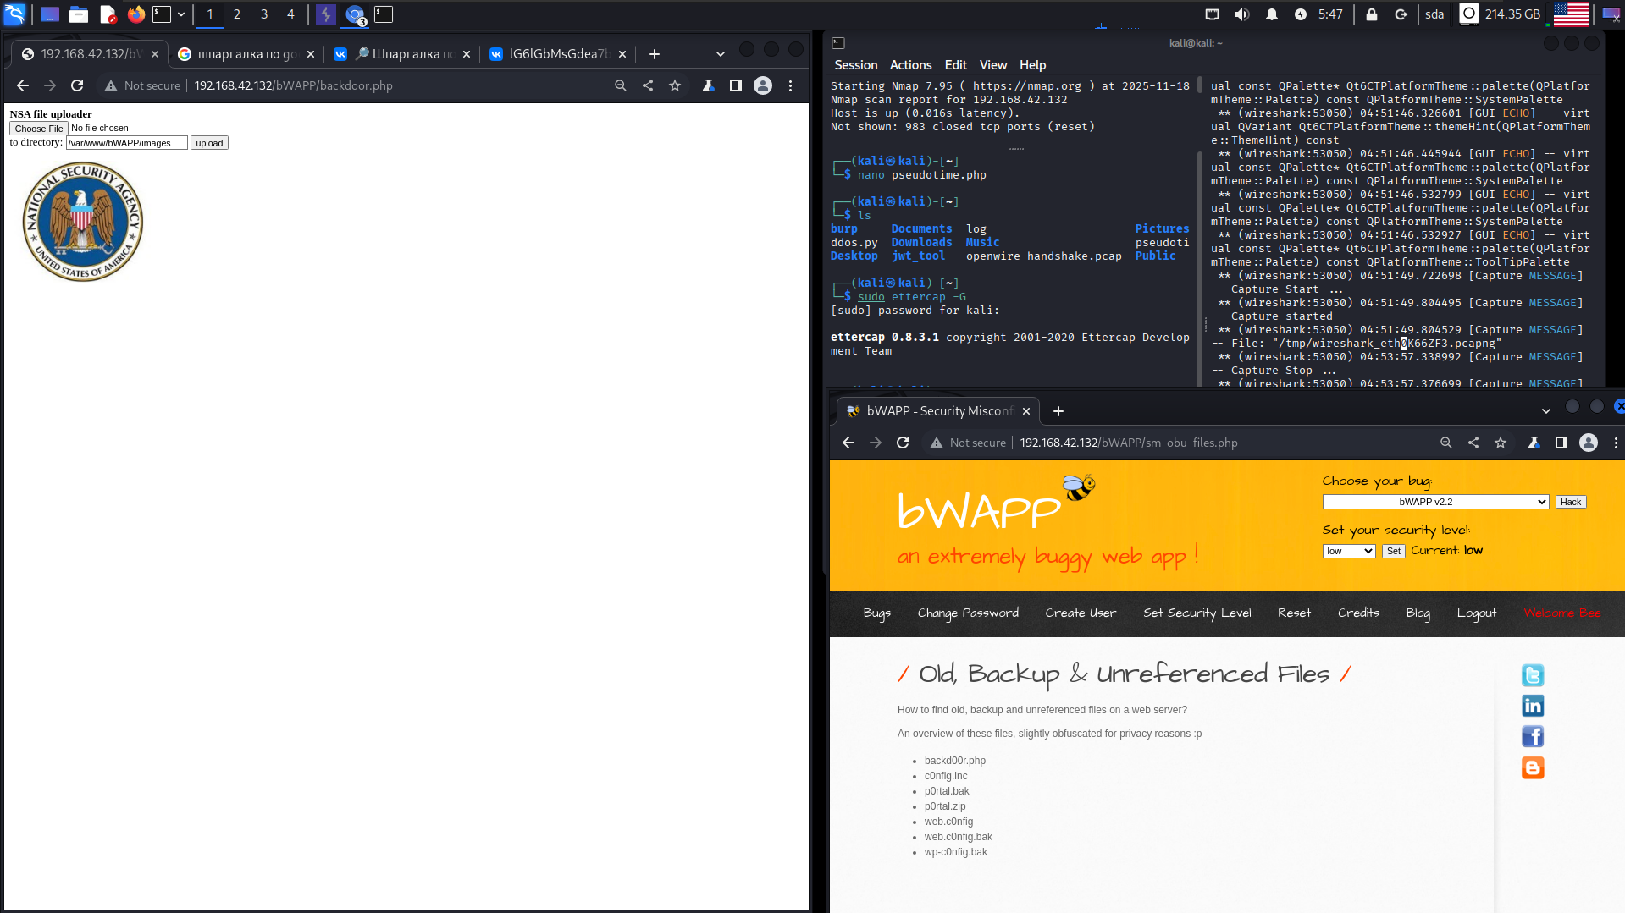The height and width of the screenshot is (913, 1625).
Task: Open Firefox from the taskbar
Action: [135, 14]
